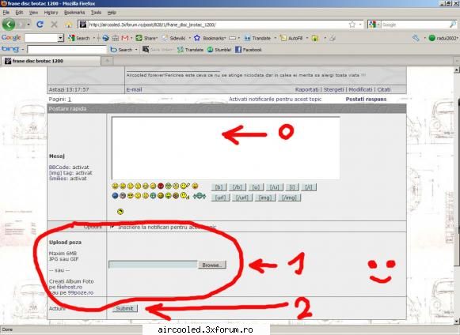Insert the [b] bold BBCode tag

click(x=219, y=187)
